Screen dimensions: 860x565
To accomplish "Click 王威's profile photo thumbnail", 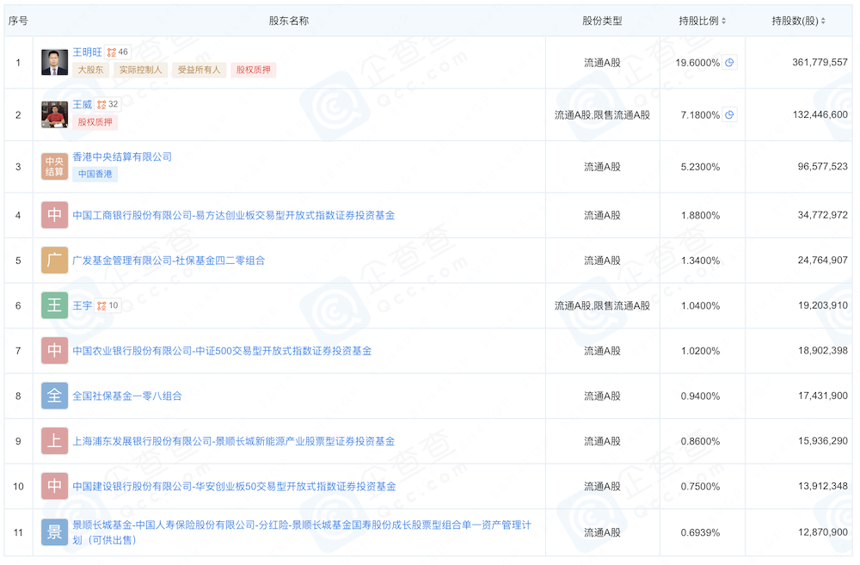I will click(54, 114).
